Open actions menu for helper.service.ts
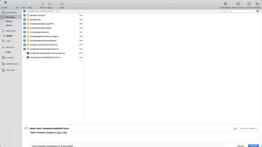Screen dimensions: 262x147 (81, 45)
